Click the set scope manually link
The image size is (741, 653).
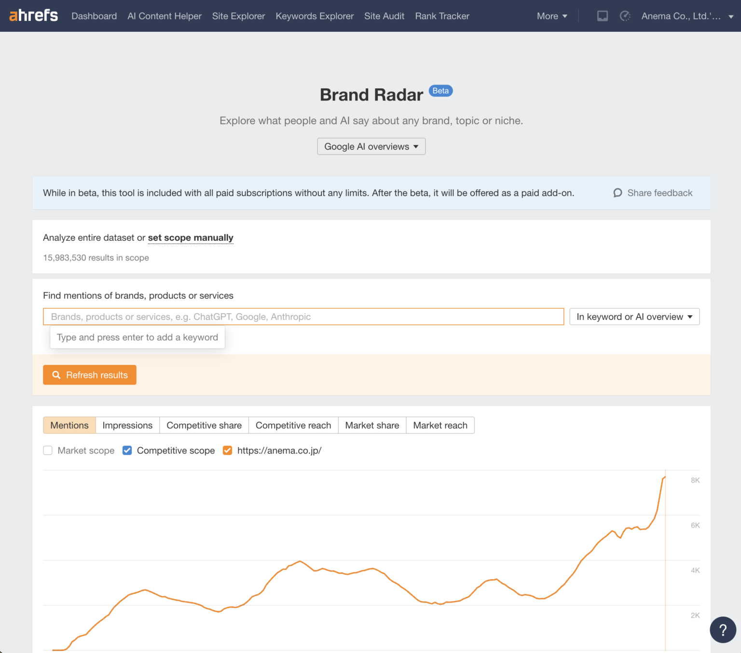tap(191, 237)
